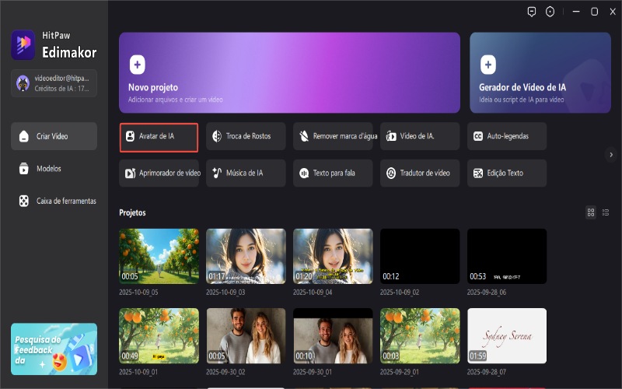Start the Gerador de Vídeo de IA
This screenshot has height=389, width=622.
(x=540, y=73)
